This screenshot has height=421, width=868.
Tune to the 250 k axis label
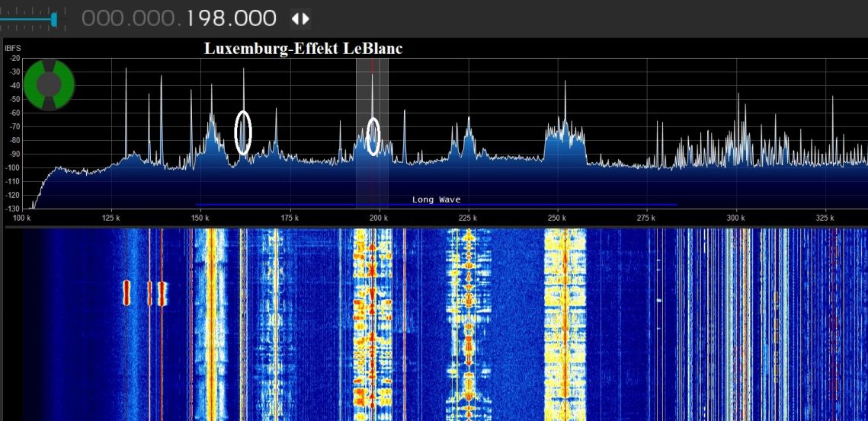557,218
